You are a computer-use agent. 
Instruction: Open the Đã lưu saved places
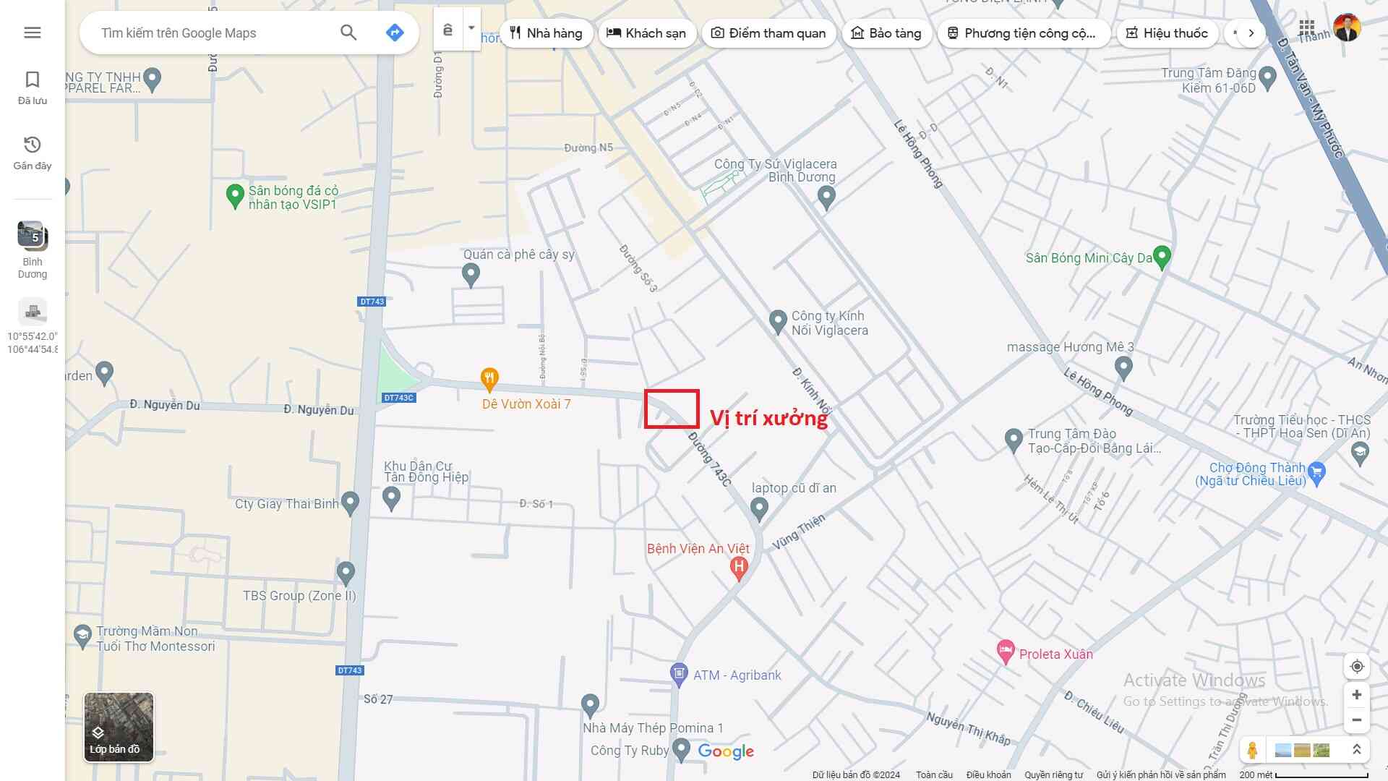[33, 88]
